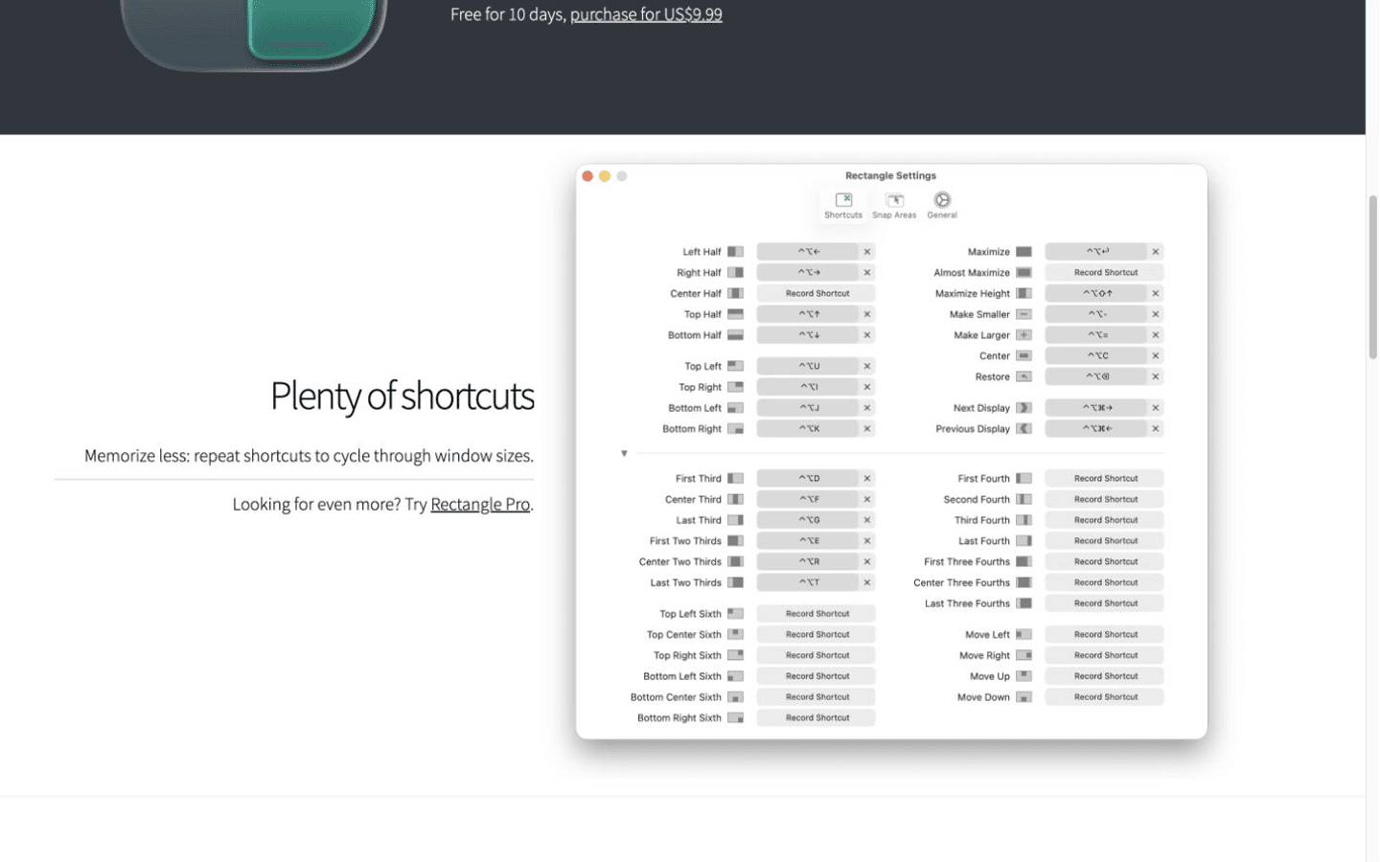The image size is (1380, 862).
Task: Record a shortcut for Move Right
Action: (1105, 656)
